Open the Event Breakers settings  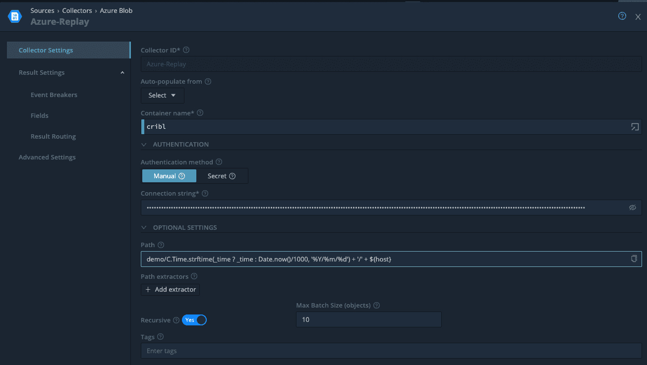54,95
